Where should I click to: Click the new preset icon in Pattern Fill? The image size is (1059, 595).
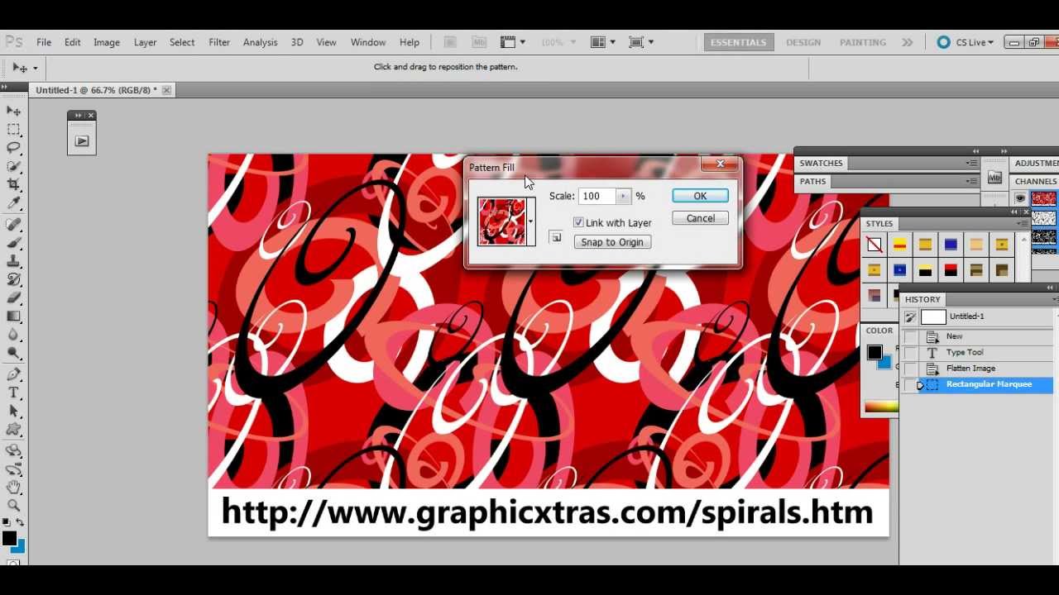(556, 238)
